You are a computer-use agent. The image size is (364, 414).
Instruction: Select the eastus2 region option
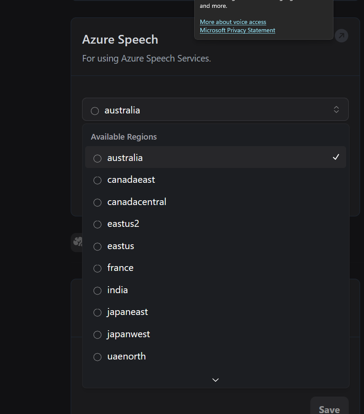click(x=123, y=224)
